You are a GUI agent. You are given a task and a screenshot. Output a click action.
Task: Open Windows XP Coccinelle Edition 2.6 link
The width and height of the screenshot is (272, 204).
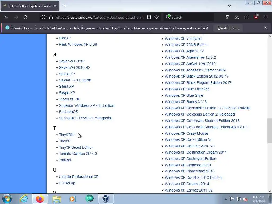click(208, 108)
